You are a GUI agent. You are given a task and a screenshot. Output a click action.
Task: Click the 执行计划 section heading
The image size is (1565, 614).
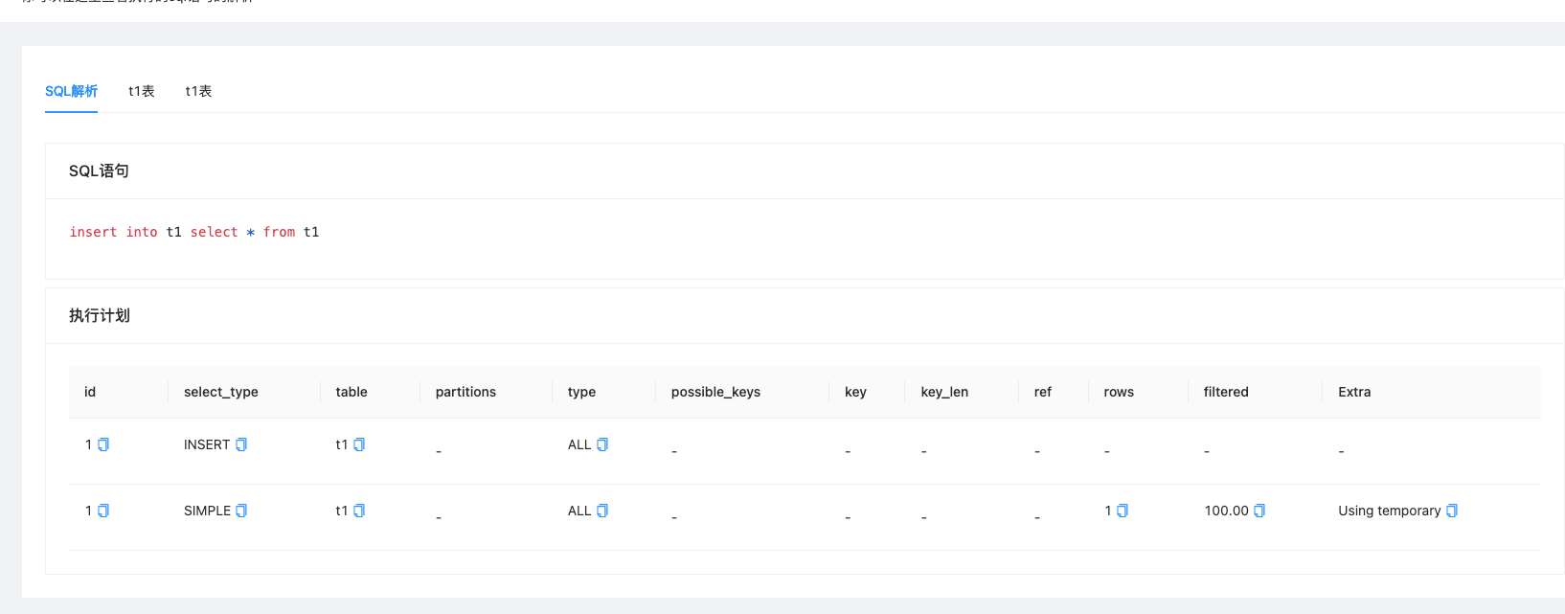click(100, 315)
